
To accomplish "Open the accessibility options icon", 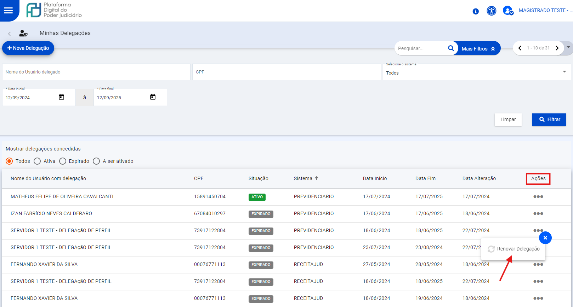I will pyautogui.click(x=492, y=11).
